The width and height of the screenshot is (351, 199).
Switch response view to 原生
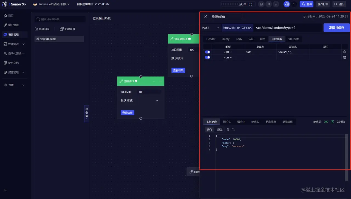(x=220, y=130)
